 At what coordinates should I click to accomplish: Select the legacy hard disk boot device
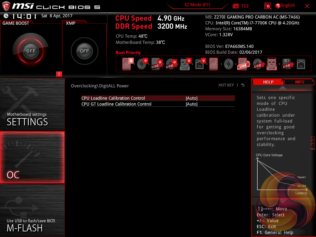(x=214, y=64)
